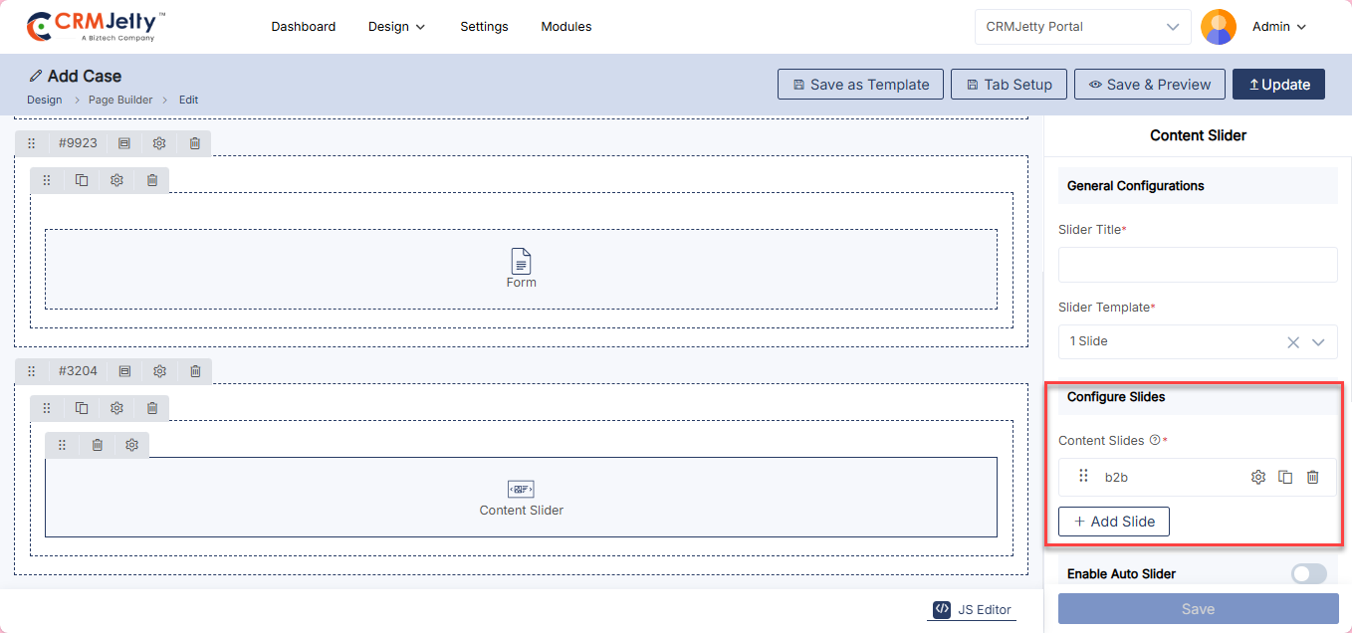Open the Design menu
1352x633 pixels.
(x=396, y=27)
